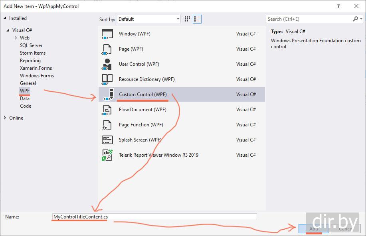366x236 pixels.
Task: Select the Reporting category
Action: (30, 61)
